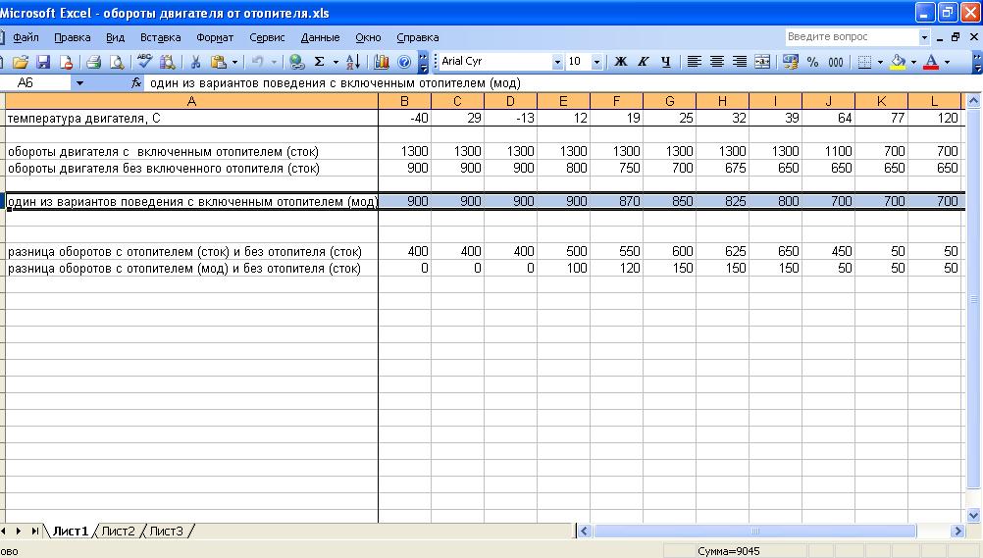The image size is (983, 558).
Task: Open the Name Box dropdown arrow
Action: point(79,83)
